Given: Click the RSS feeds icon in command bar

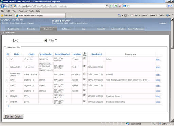Looking at the screenshot, I should (125, 15).
